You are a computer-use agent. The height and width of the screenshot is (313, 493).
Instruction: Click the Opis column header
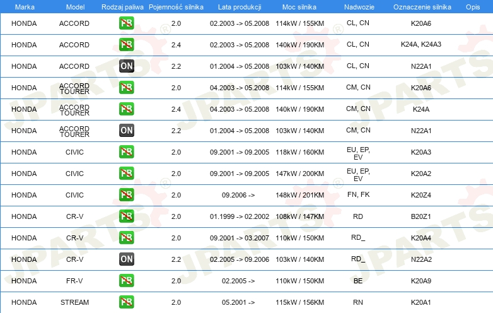[472, 6]
